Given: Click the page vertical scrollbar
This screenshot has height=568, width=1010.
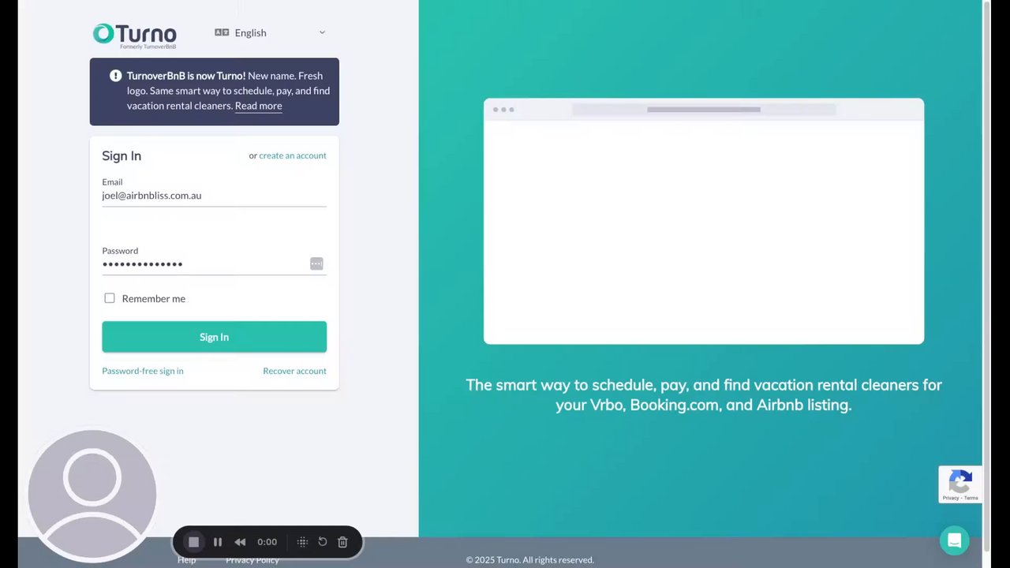Looking at the screenshot, I should pyautogui.click(x=986, y=276).
